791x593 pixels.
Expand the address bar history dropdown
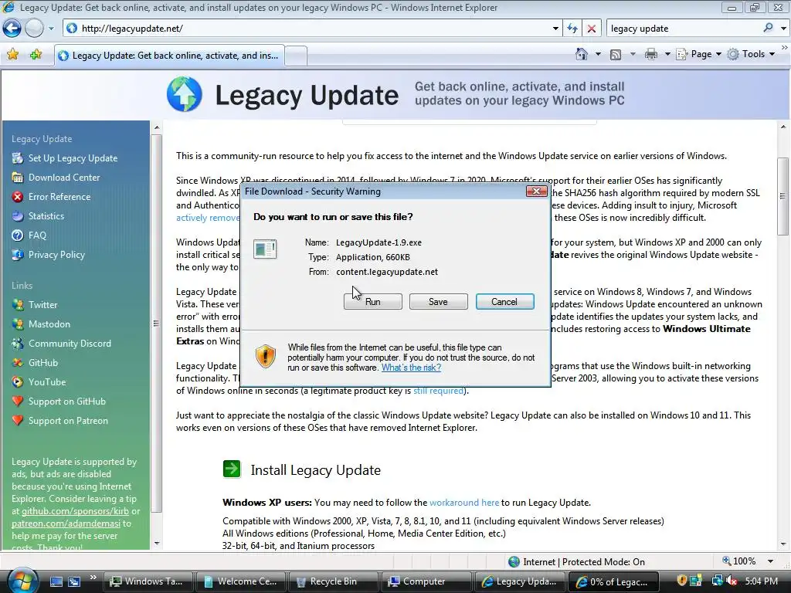(x=555, y=29)
